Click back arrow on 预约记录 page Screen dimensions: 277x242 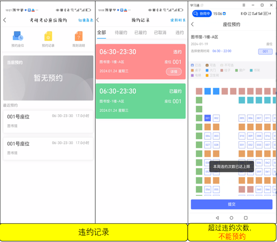(98, 20)
